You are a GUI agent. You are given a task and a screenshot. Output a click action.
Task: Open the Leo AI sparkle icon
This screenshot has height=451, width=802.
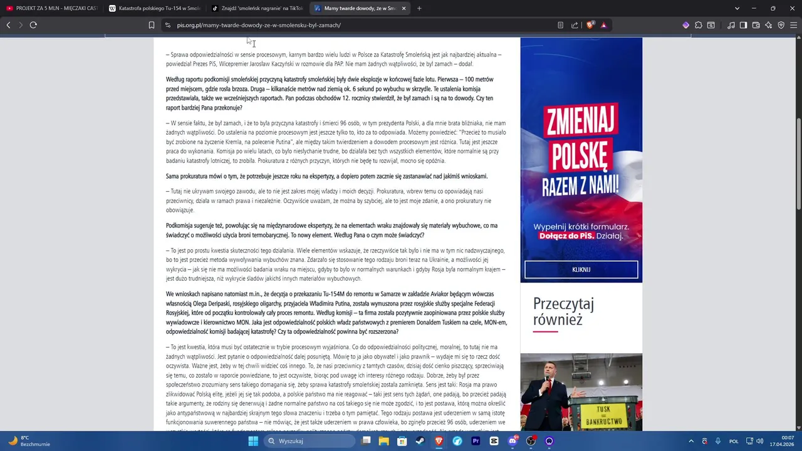point(769,25)
